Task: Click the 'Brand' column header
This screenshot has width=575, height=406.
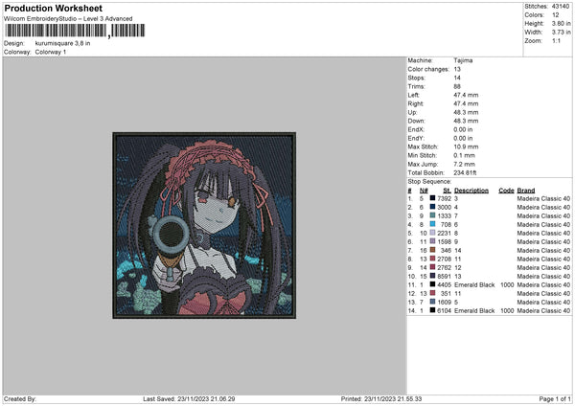Action: click(526, 191)
